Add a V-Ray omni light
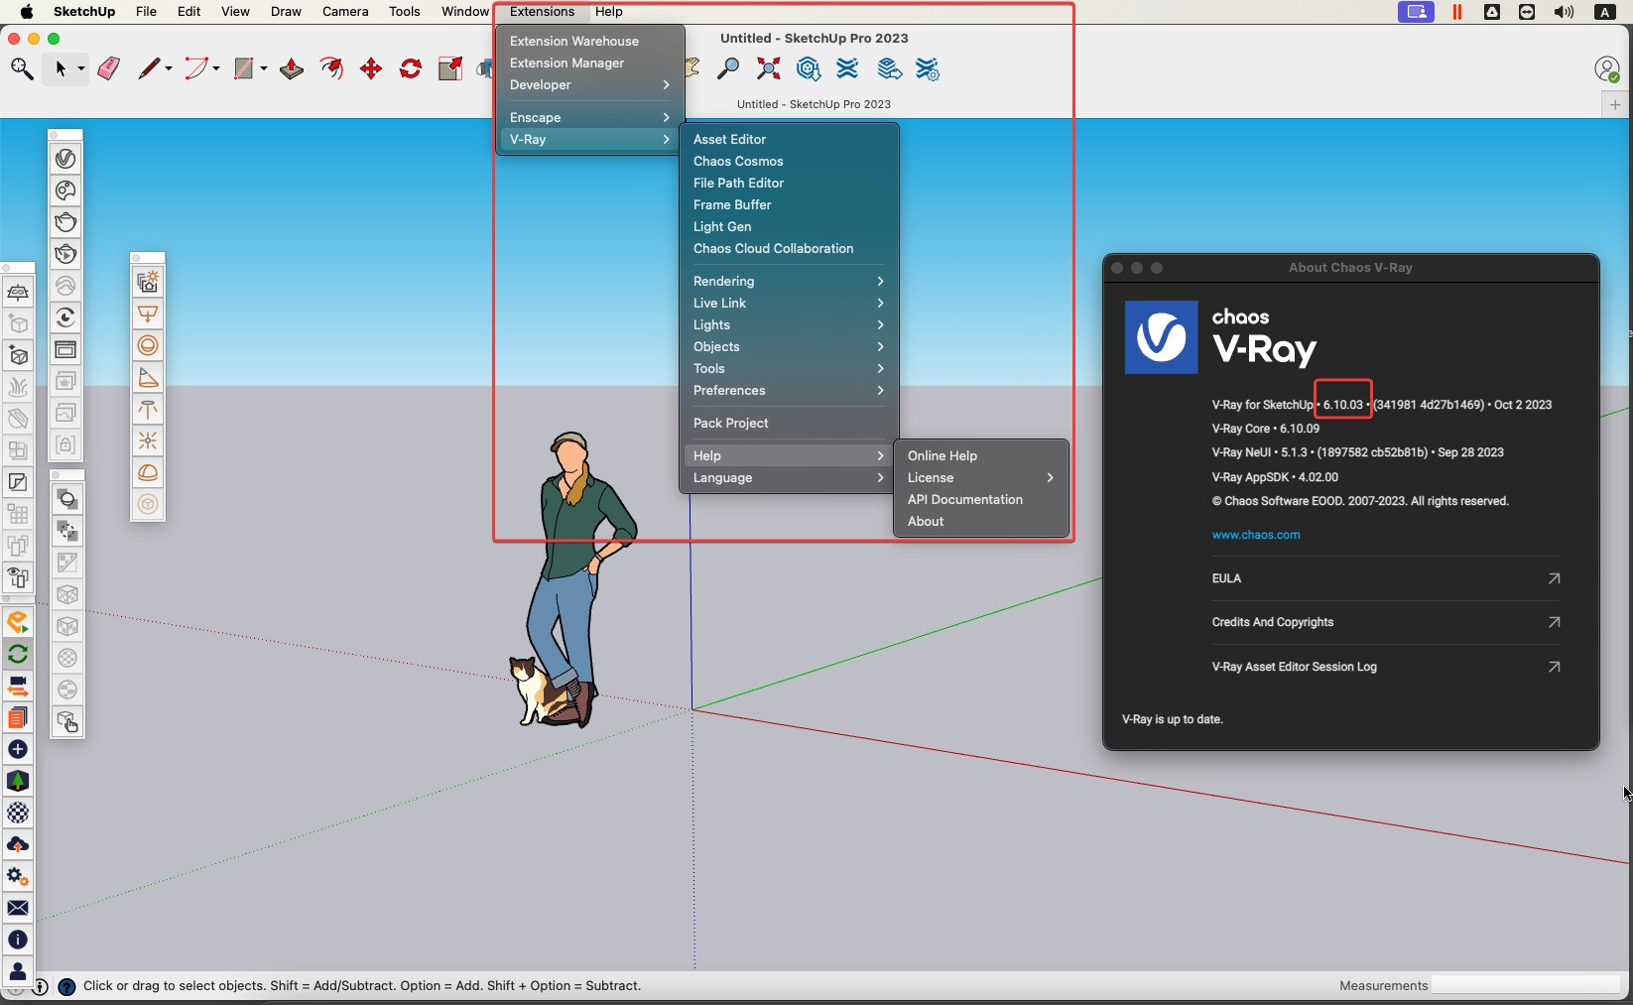This screenshot has height=1005, width=1633. [x=148, y=441]
